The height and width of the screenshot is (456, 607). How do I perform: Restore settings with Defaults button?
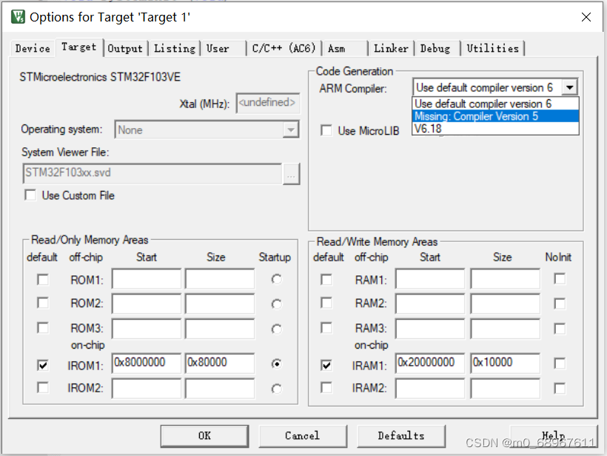(401, 436)
